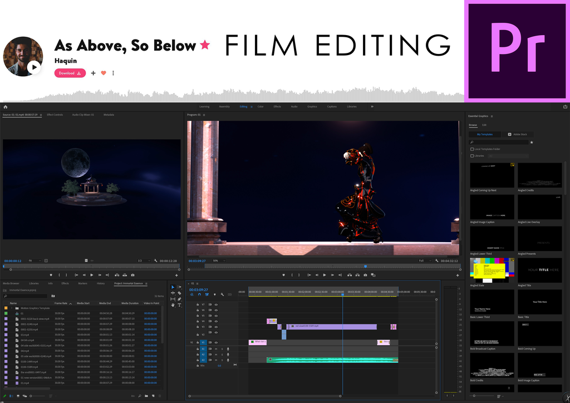Select the Pen tool in the toolbox

[x=179, y=299]
